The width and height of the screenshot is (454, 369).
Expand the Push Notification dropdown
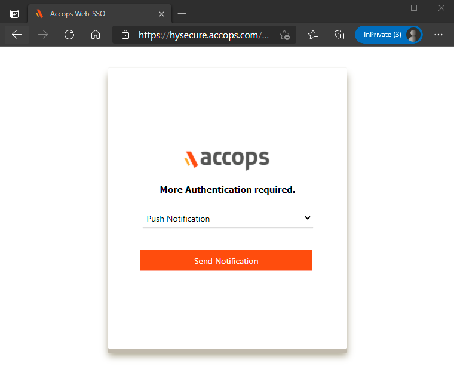[x=227, y=219]
